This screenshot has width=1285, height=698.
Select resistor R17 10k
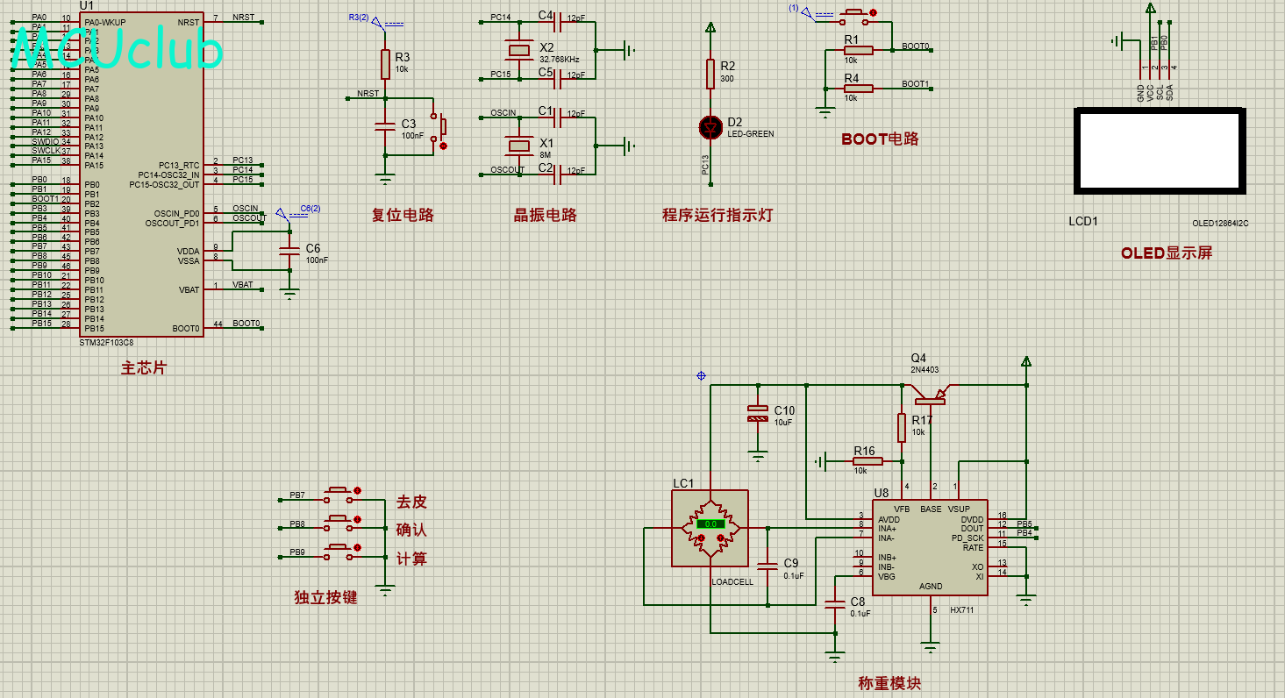pyautogui.click(x=902, y=427)
